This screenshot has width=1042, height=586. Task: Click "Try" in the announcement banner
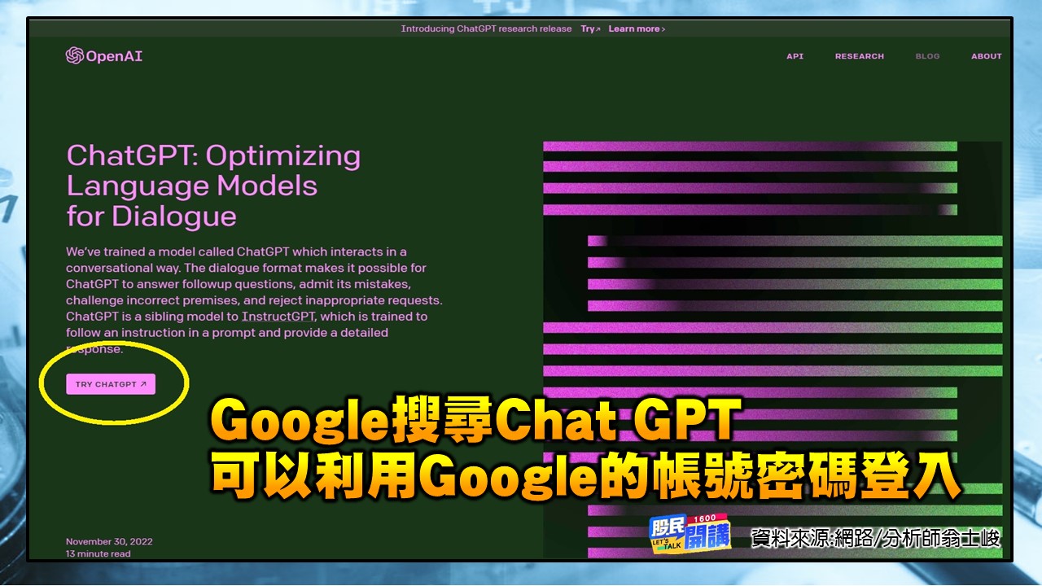(x=586, y=28)
